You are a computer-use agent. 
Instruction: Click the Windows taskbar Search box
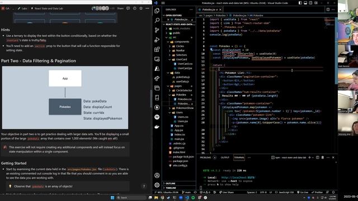(x=131, y=198)
